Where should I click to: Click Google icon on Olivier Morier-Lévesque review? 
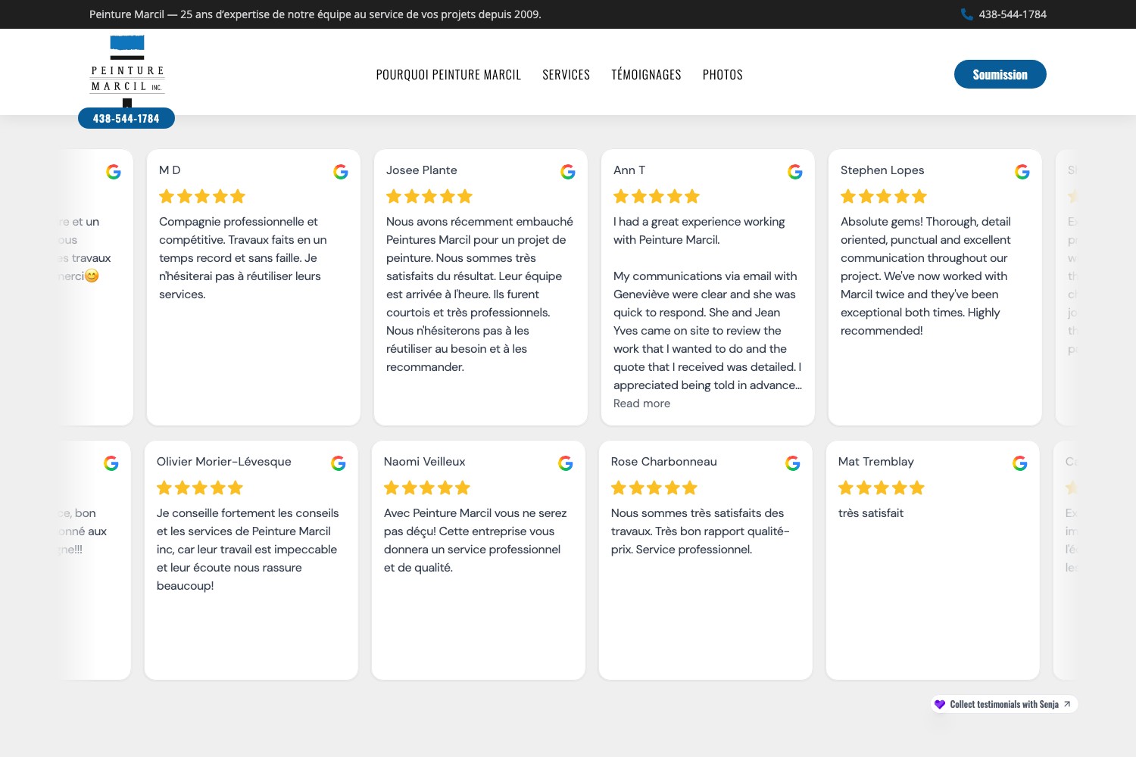point(339,463)
